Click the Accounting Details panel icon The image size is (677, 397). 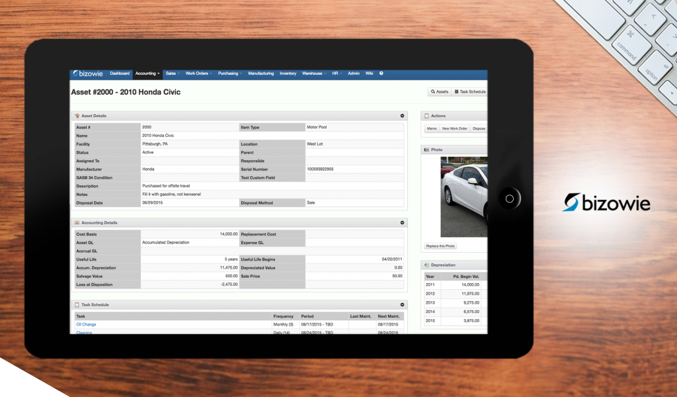point(77,223)
